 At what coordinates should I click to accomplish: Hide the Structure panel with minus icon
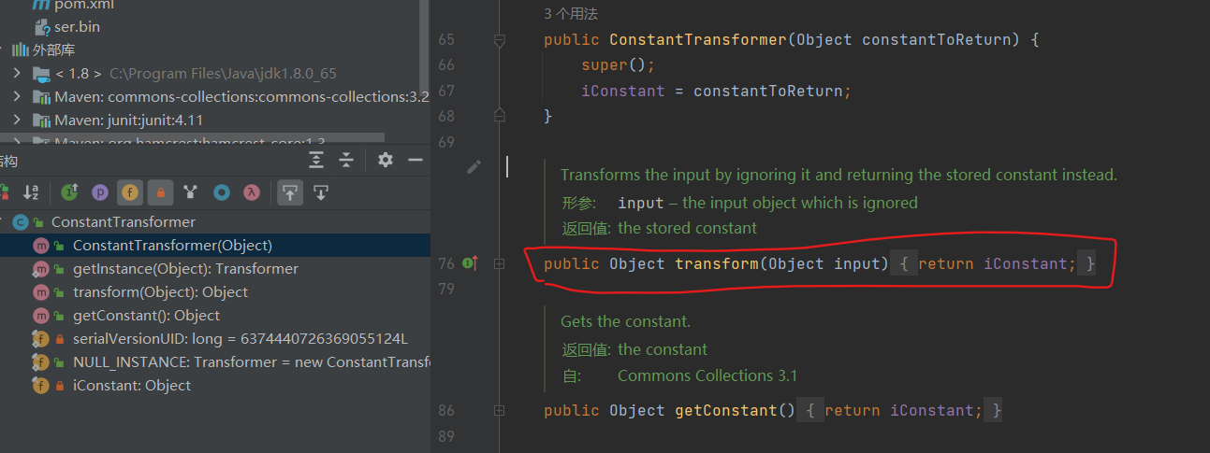415,161
